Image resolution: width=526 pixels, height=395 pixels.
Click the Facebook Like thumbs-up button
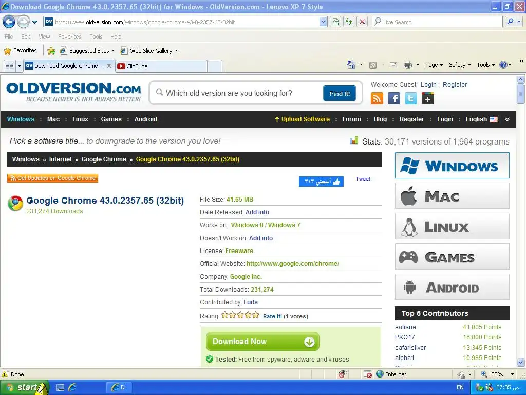(321, 182)
